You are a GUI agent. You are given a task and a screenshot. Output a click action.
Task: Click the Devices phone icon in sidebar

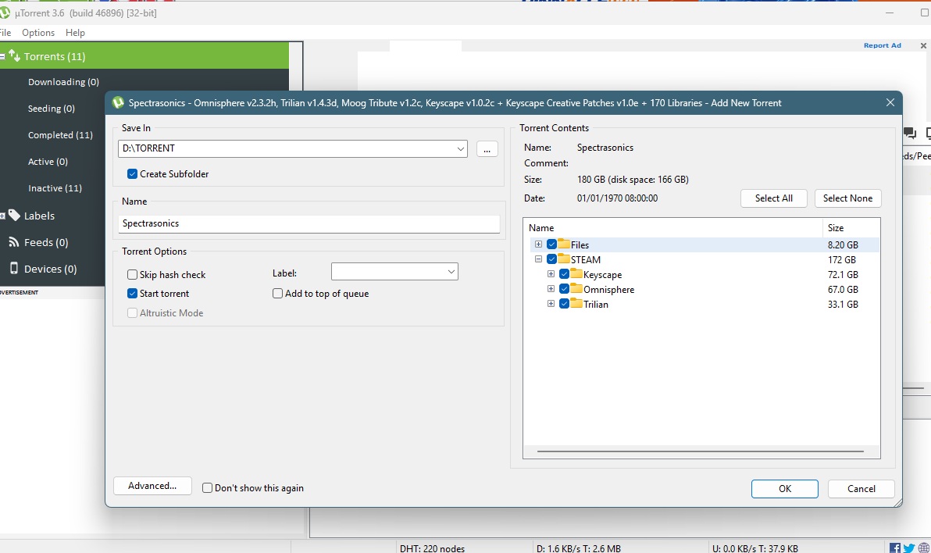pyautogui.click(x=13, y=269)
